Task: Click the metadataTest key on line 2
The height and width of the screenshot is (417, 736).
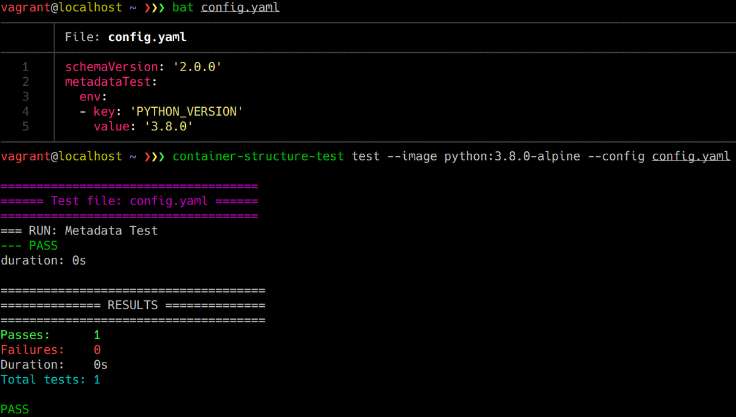Action: pyautogui.click(x=108, y=81)
